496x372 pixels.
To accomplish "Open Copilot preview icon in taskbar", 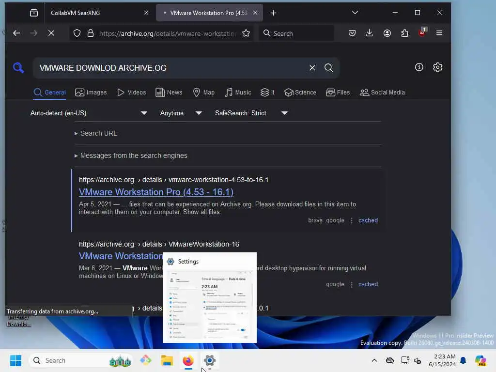I will (x=481, y=360).
